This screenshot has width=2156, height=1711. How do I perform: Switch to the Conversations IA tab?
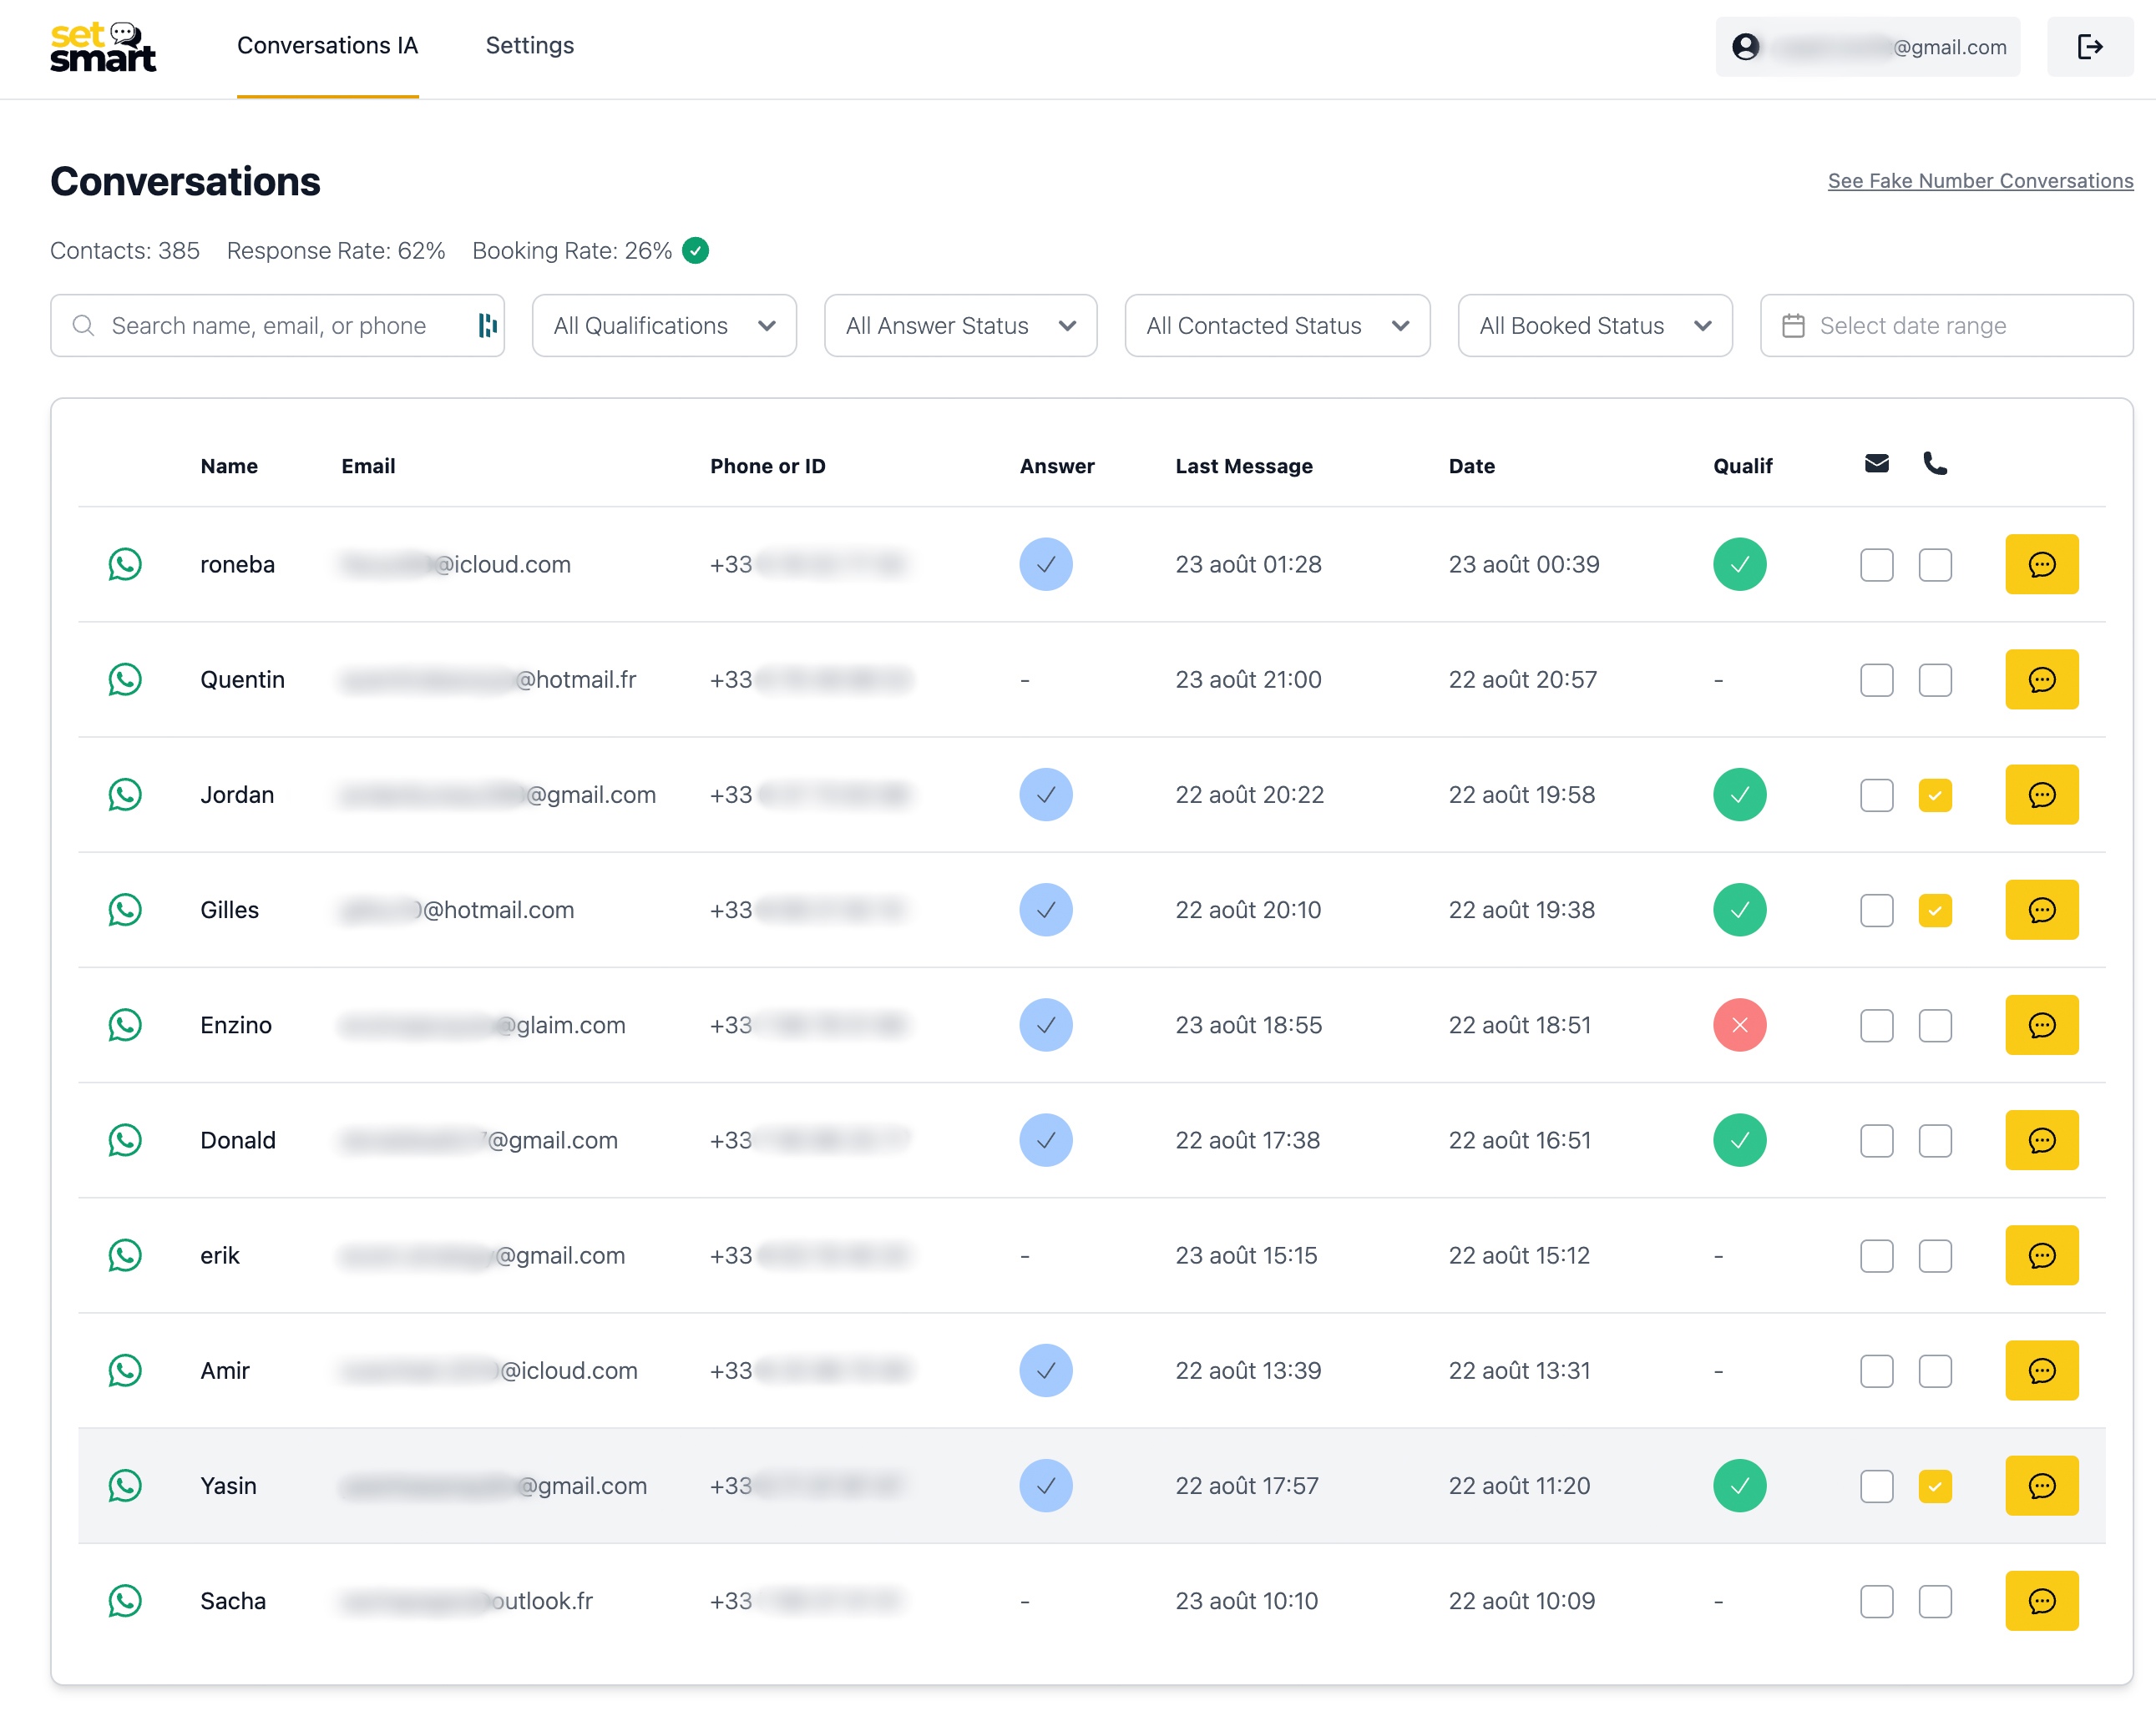coord(327,46)
